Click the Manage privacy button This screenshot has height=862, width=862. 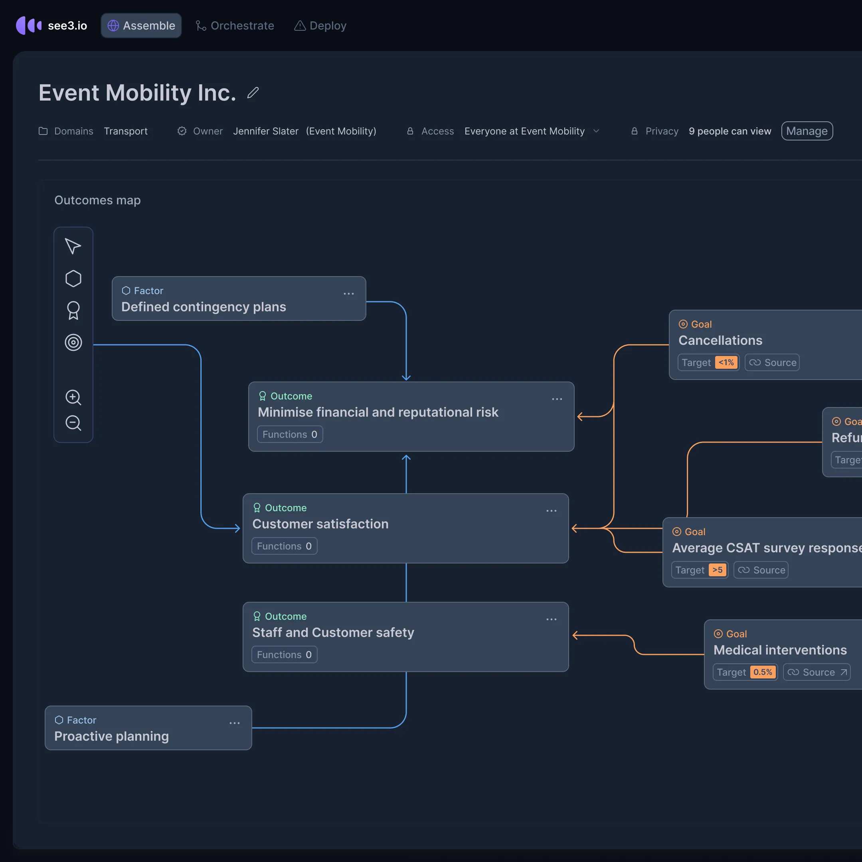click(807, 131)
